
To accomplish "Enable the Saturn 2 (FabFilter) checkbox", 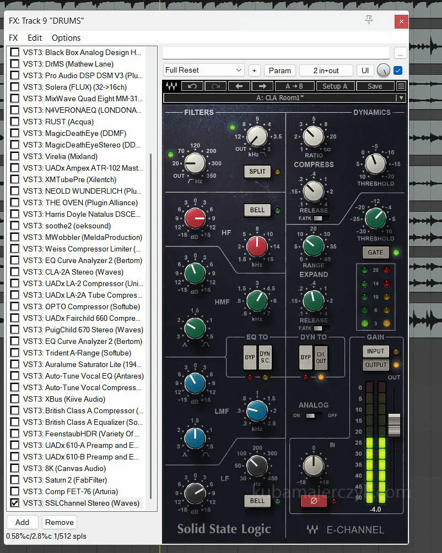I will pos(15,480).
